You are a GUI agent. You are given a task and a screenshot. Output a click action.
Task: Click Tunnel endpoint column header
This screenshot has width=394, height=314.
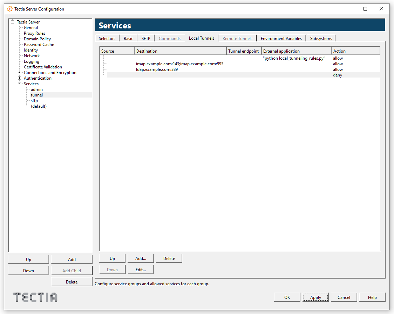pyautogui.click(x=244, y=51)
